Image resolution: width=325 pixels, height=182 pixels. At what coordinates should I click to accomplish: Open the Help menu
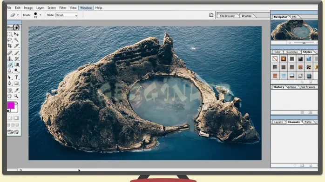coord(99,7)
